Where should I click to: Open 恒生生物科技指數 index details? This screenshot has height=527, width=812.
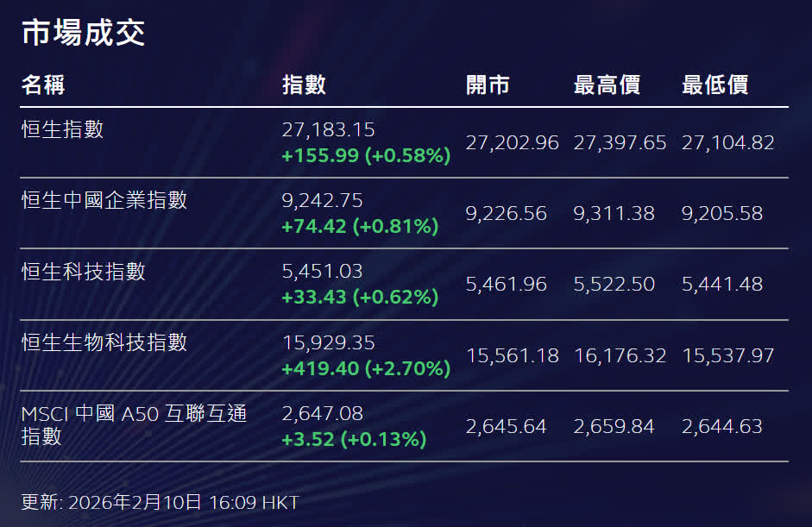(x=104, y=343)
